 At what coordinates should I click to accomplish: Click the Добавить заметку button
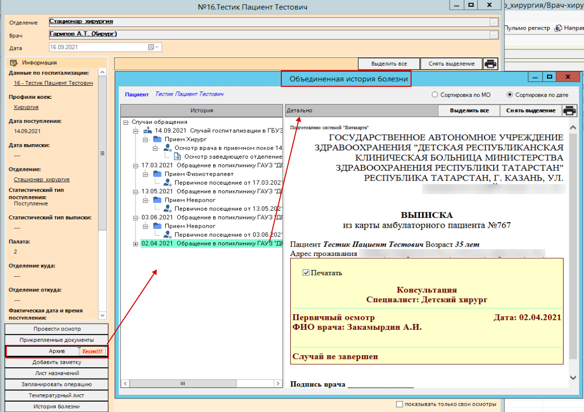pyautogui.click(x=57, y=362)
